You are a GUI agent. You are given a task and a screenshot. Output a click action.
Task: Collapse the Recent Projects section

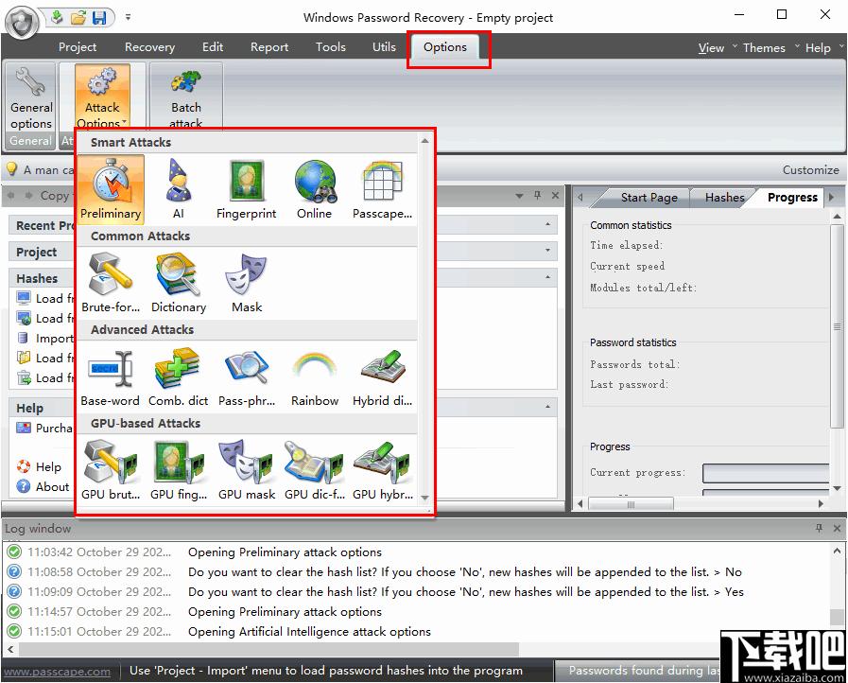click(x=548, y=224)
